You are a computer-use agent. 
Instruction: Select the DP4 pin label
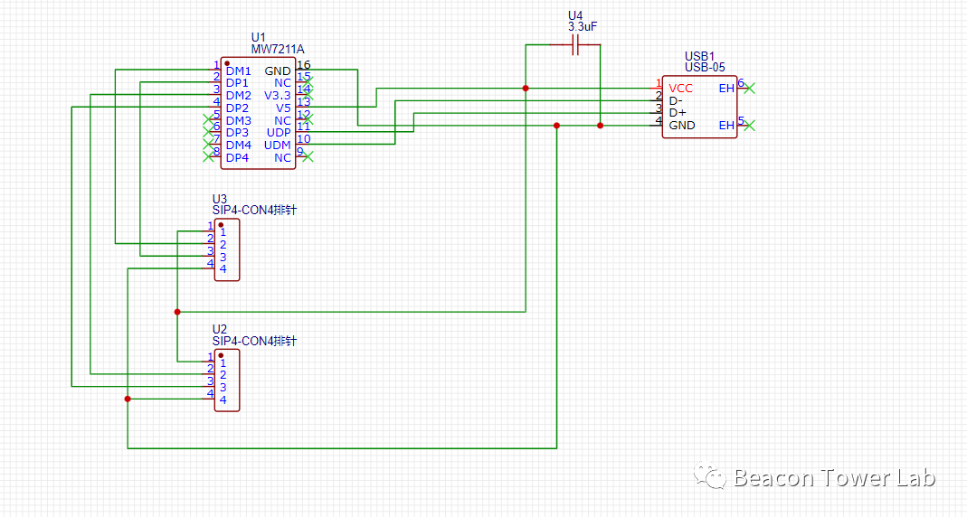pyautogui.click(x=237, y=158)
